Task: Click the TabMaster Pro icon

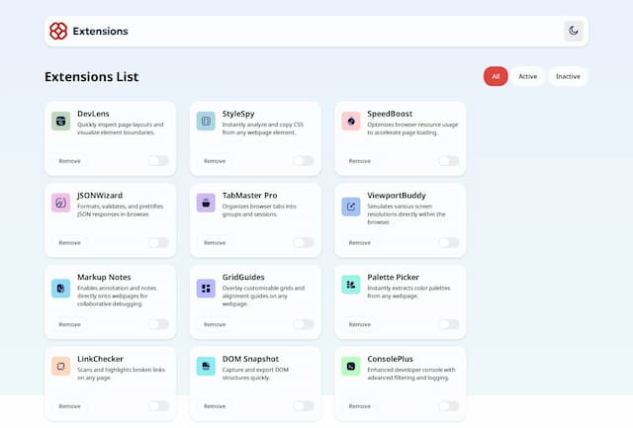Action: coord(206,203)
